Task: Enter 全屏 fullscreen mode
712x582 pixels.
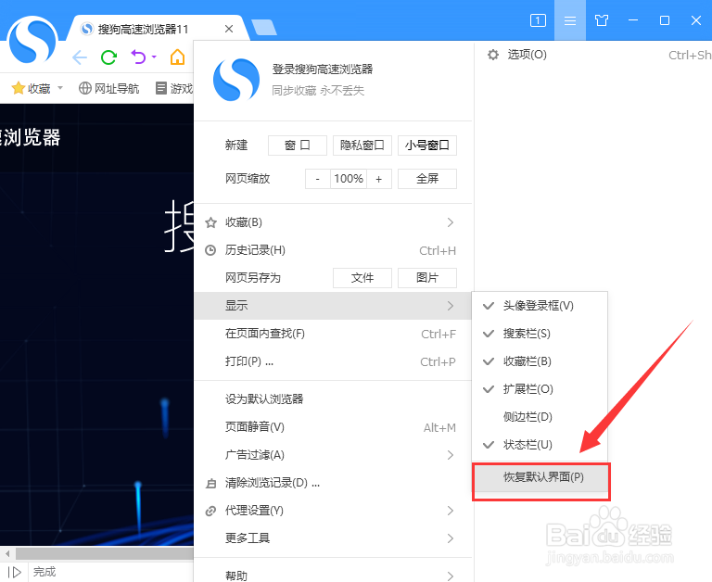Action: 427,179
